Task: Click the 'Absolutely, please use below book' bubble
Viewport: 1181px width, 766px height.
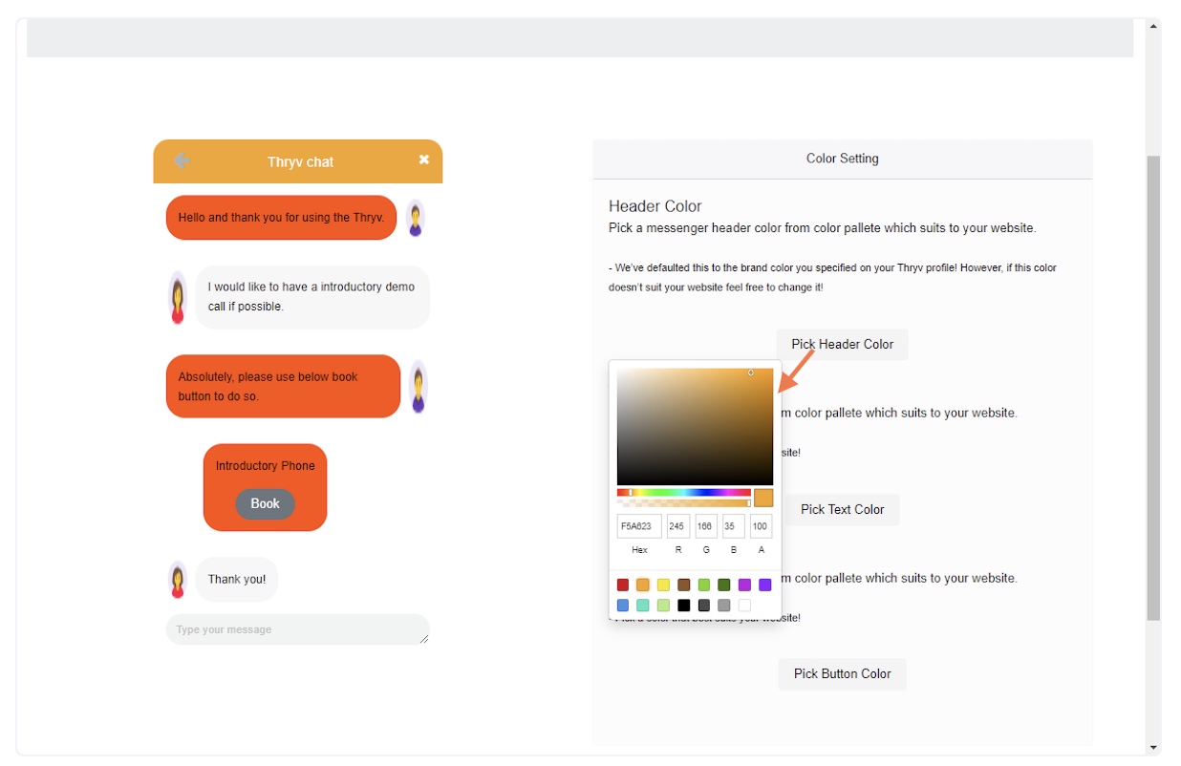Action: 283,387
